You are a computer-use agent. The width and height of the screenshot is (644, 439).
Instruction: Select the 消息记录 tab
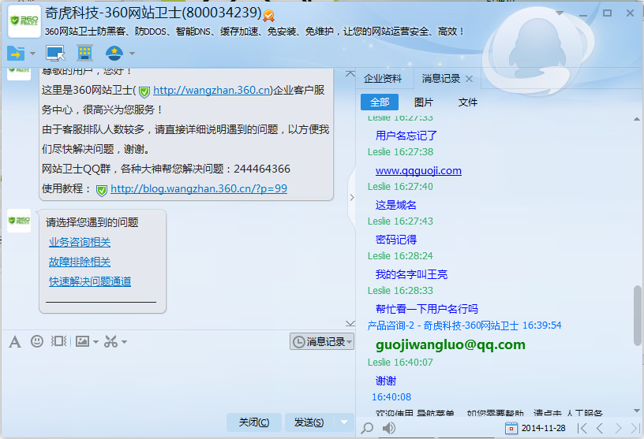click(x=440, y=79)
